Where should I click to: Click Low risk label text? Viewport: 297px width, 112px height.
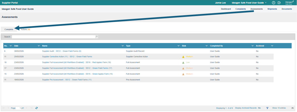[x=188, y=62]
